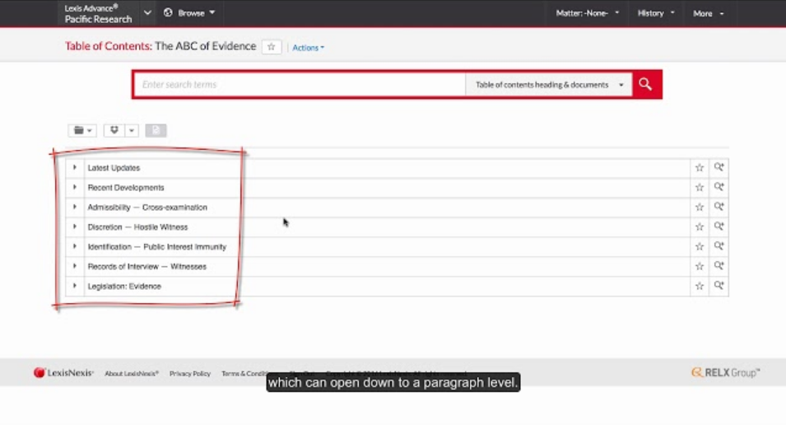Star the Identification — Public Interest Immunity row
The height and width of the screenshot is (425, 786).
[700, 246]
